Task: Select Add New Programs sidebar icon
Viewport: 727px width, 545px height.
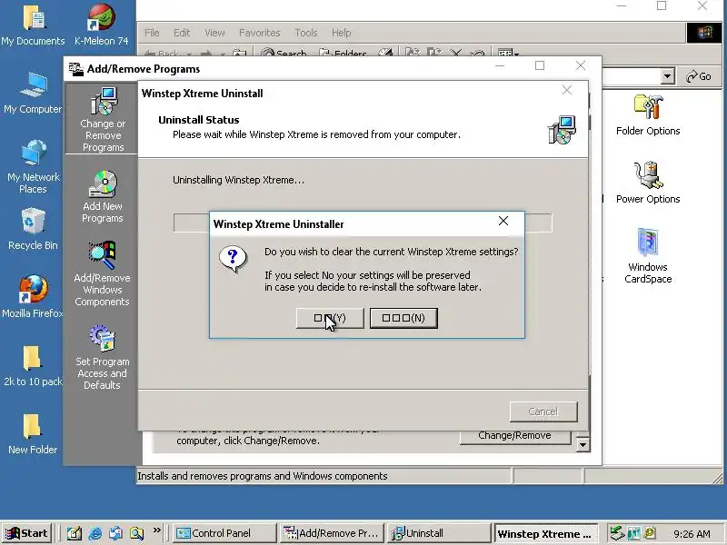Action: coord(103,196)
